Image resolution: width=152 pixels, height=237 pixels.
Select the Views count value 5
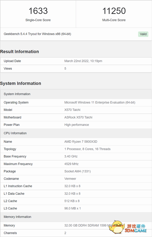click(65, 68)
